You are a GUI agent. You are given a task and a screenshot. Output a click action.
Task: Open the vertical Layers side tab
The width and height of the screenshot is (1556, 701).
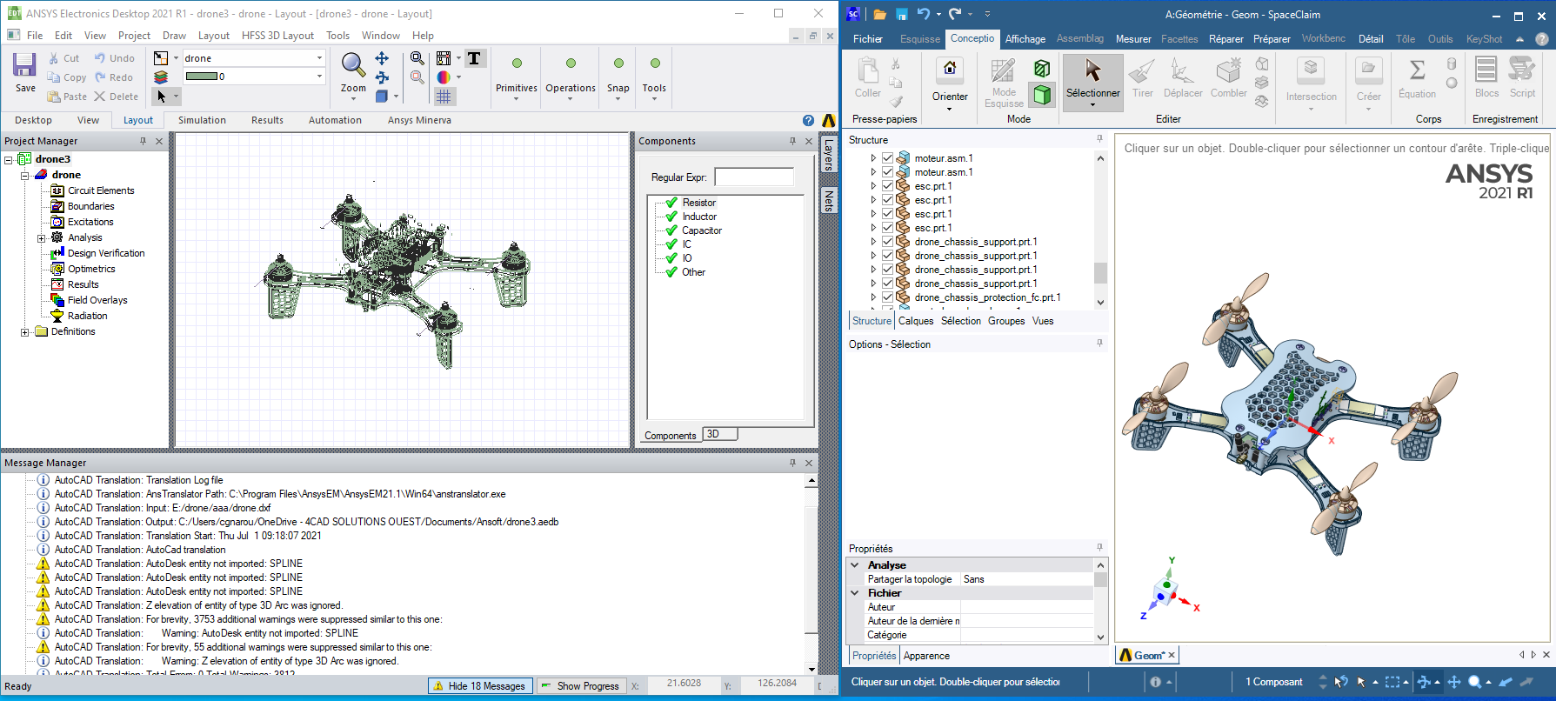[829, 154]
